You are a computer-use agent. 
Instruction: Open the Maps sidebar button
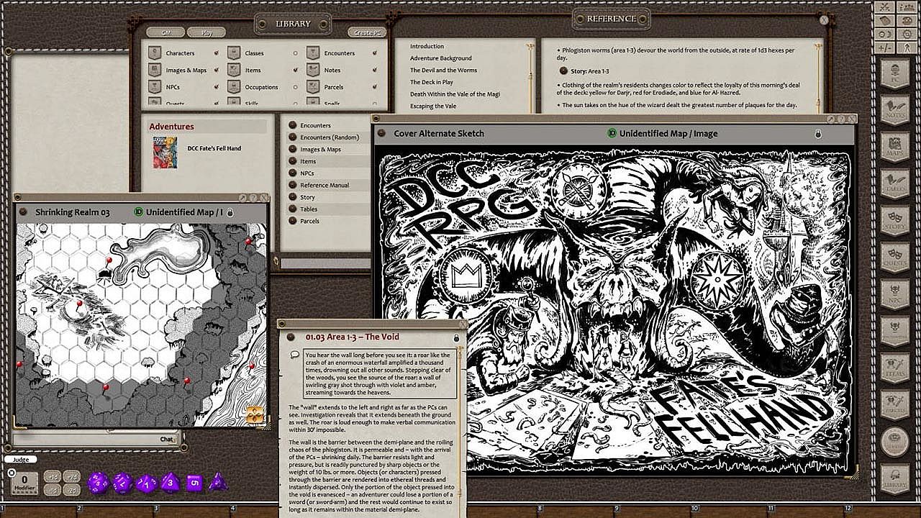(894, 146)
